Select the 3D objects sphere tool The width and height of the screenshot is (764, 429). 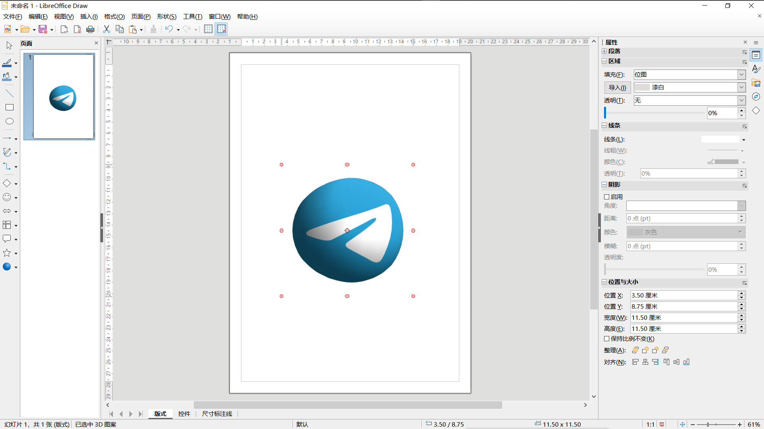point(7,267)
